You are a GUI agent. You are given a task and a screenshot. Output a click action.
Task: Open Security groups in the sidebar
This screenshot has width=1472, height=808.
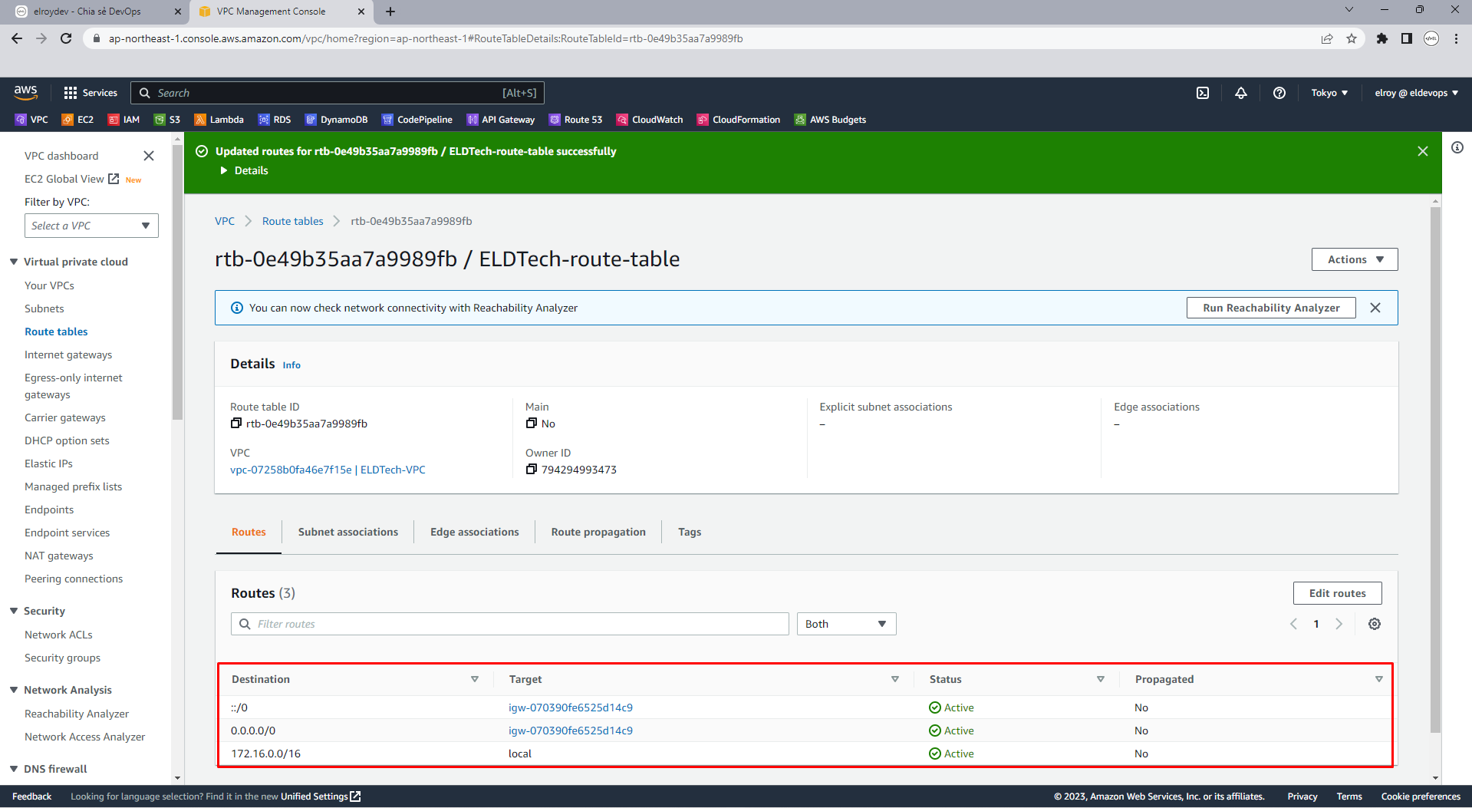click(x=62, y=658)
